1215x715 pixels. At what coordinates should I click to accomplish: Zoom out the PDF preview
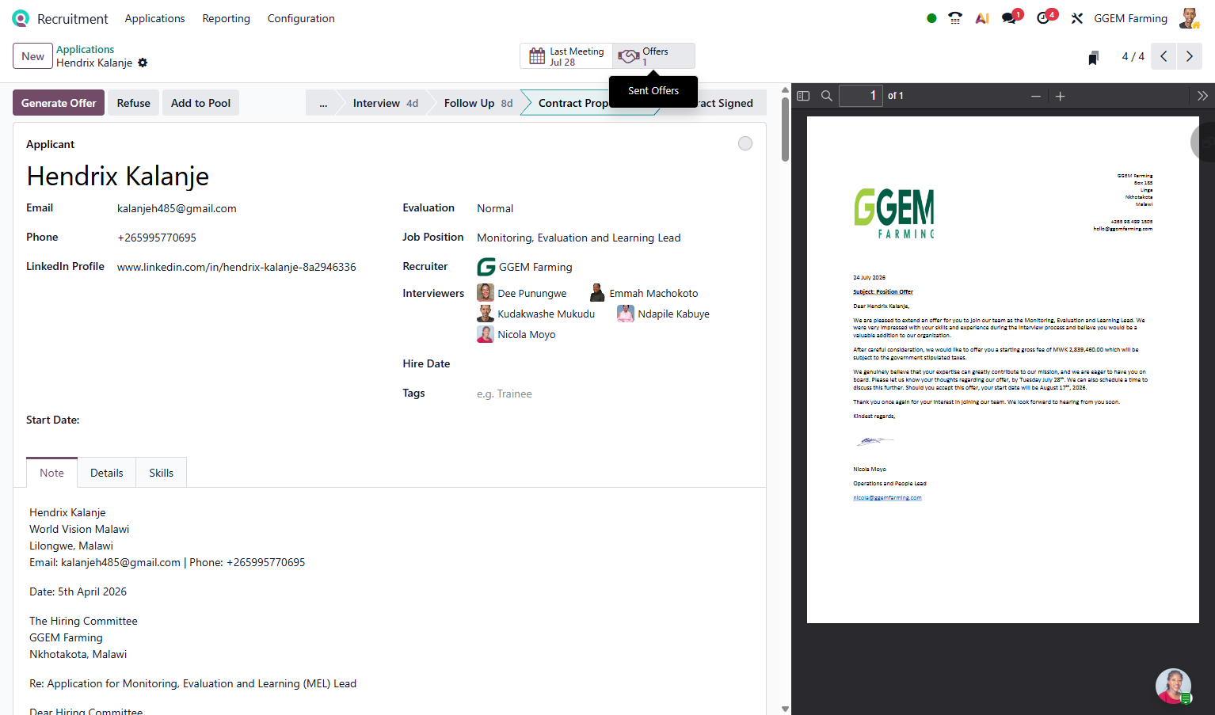point(1035,96)
